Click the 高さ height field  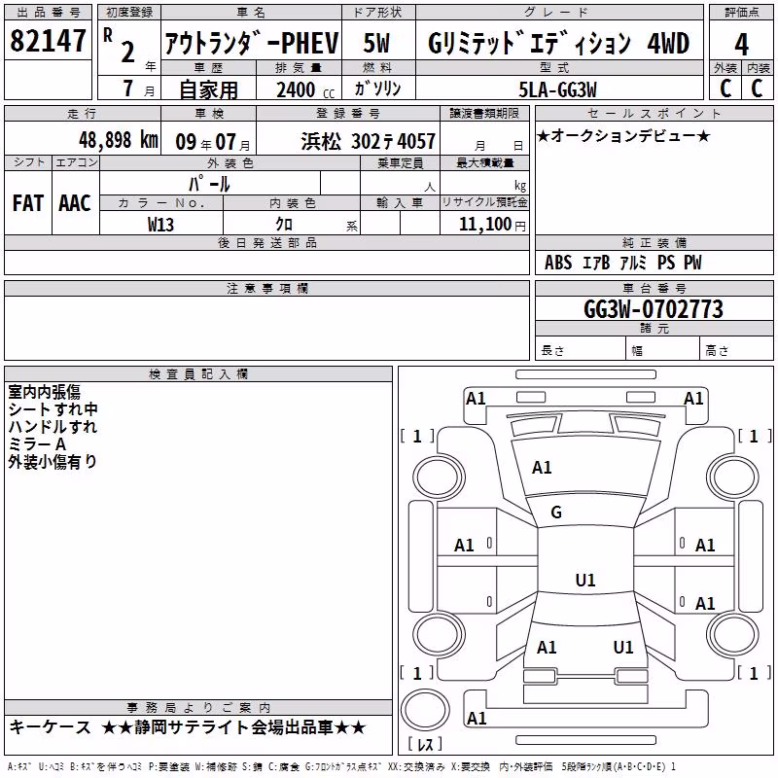click(x=737, y=350)
